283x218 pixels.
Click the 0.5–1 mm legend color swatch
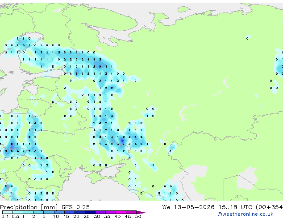(x=18, y=212)
